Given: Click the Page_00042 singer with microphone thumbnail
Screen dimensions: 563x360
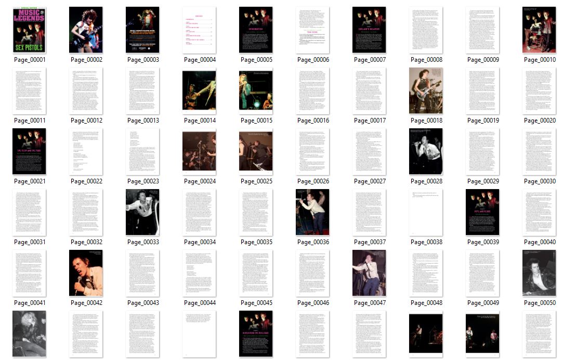Looking at the screenshot, I should (x=86, y=273).
